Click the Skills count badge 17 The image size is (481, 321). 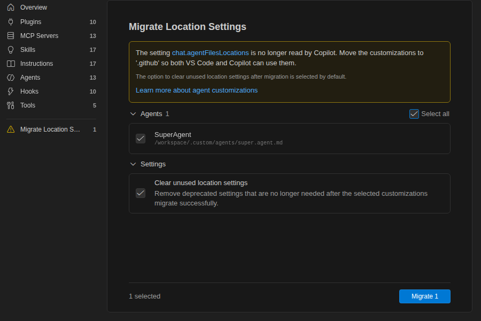[92, 50]
